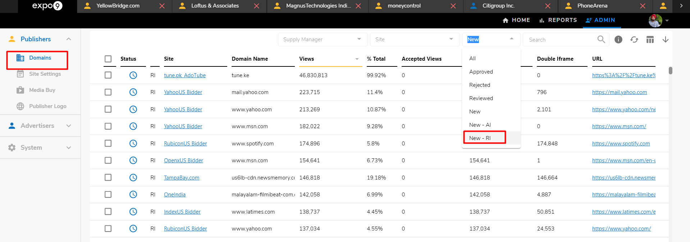Open the table columns icon
Viewport: 690px width, 242px height.
point(650,39)
